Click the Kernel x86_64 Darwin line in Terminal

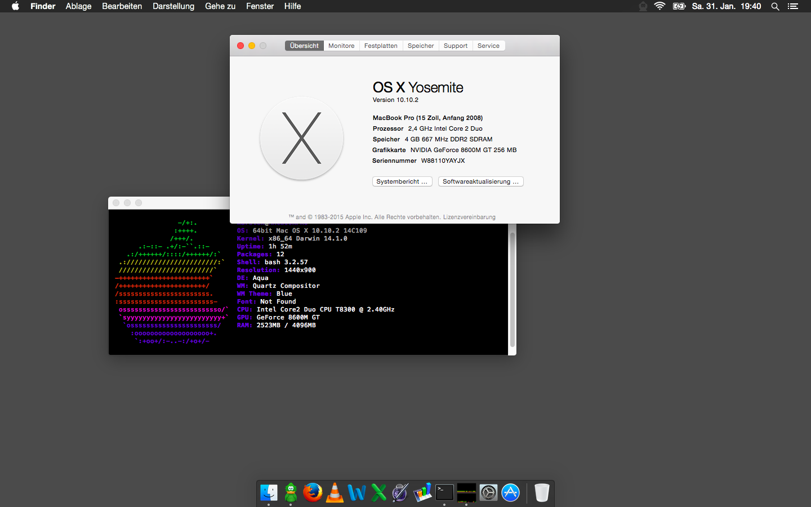[292, 238]
